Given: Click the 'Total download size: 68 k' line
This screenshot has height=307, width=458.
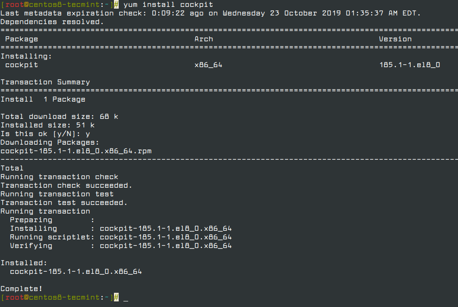Looking at the screenshot, I should [59, 117].
